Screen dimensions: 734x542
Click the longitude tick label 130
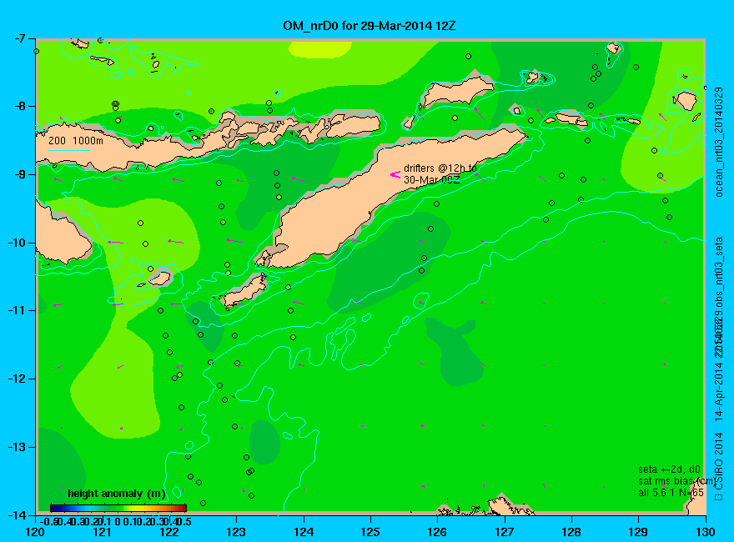pyautogui.click(x=706, y=532)
